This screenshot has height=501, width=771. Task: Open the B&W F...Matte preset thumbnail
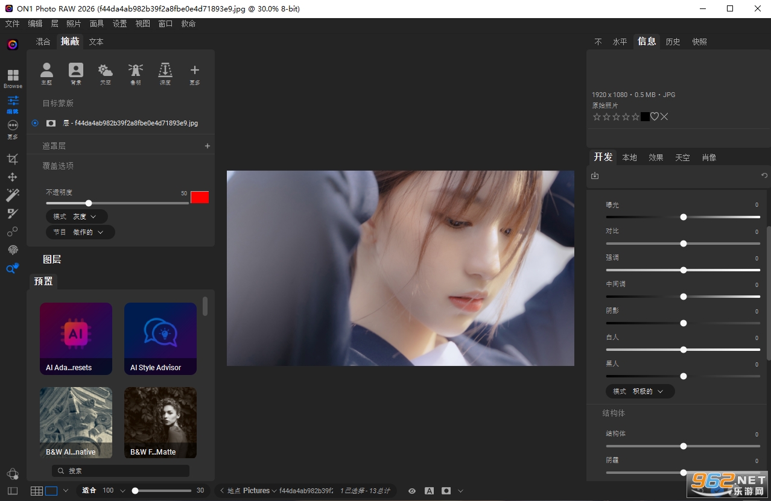click(160, 423)
